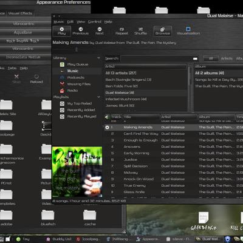Open the Recently Played playlist
Image resolution: width=243 pixels, height=243 pixels.
[77, 117]
